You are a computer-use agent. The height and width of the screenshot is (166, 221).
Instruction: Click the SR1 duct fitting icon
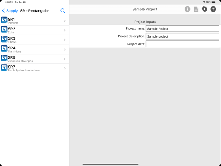point(4,20)
